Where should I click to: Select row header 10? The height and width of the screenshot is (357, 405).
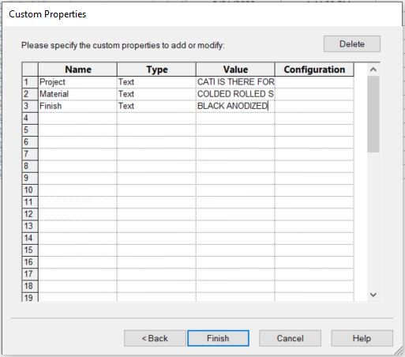coord(30,190)
